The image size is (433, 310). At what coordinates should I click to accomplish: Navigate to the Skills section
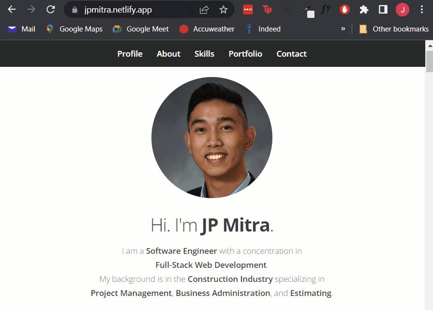pyautogui.click(x=204, y=54)
